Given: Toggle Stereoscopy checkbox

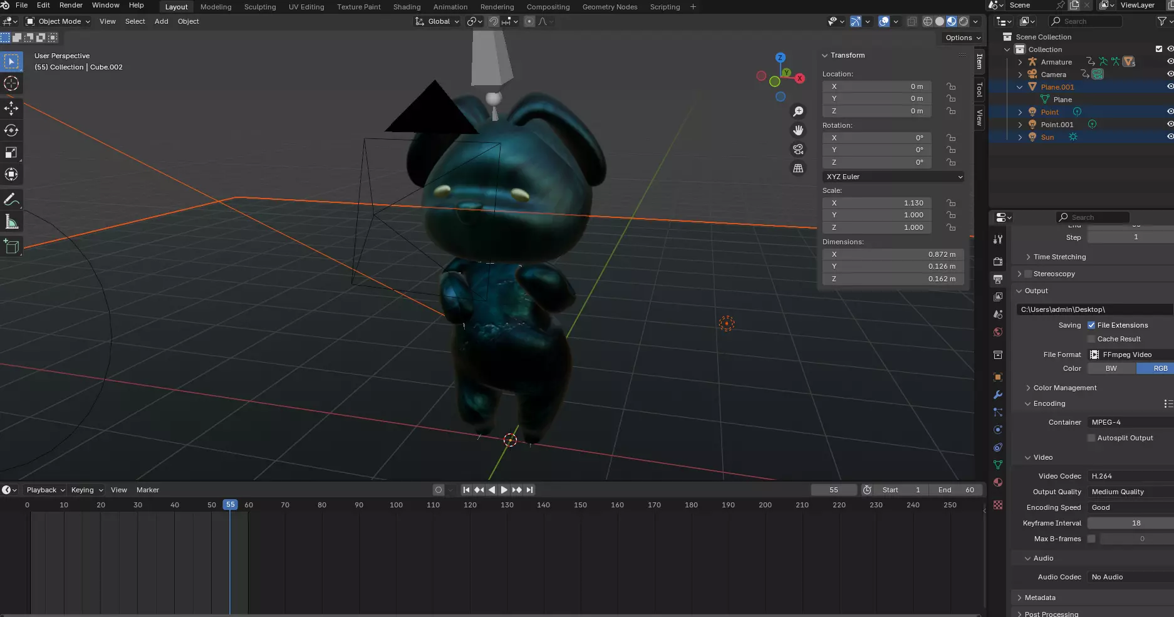Looking at the screenshot, I should (x=1028, y=274).
